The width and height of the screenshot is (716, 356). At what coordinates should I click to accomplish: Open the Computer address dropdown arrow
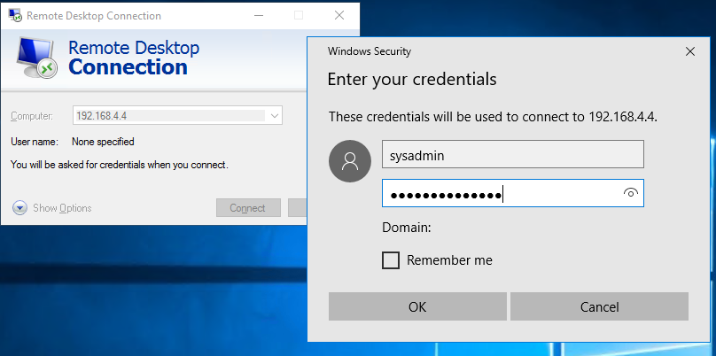[275, 115]
